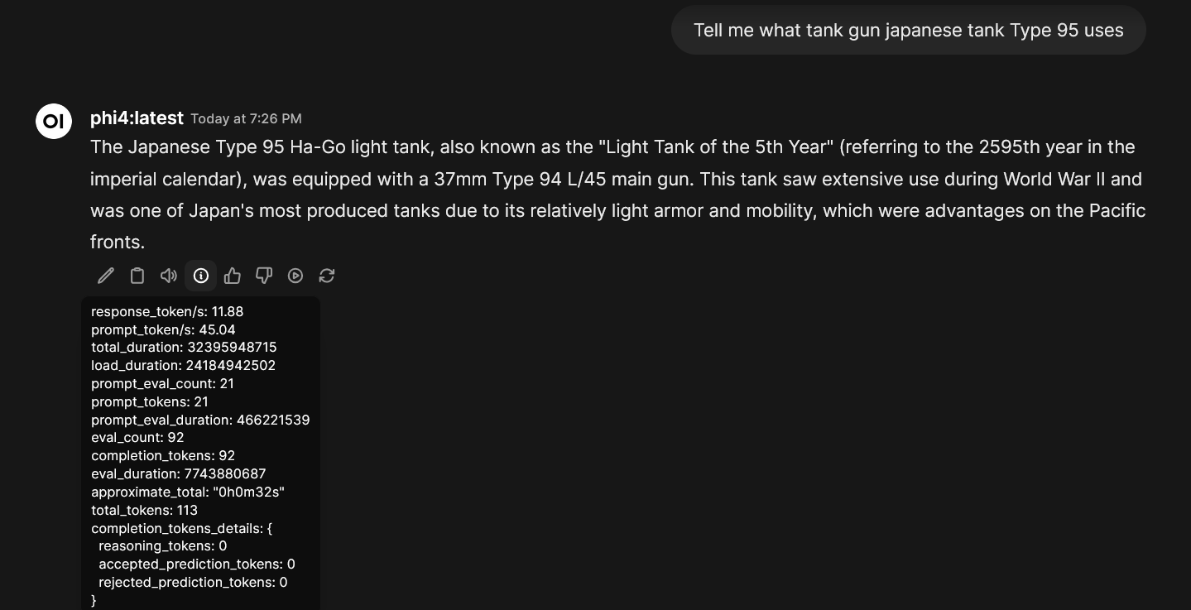Image resolution: width=1191 pixels, height=610 pixels.
Task: Click the load_duration line in popup
Action: tap(183, 366)
